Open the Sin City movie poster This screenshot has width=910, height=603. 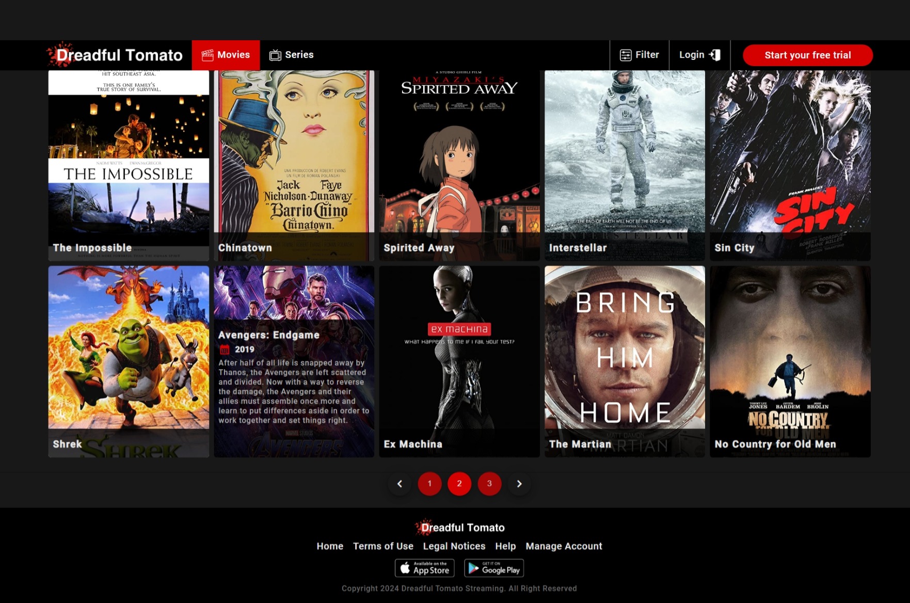point(790,165)
